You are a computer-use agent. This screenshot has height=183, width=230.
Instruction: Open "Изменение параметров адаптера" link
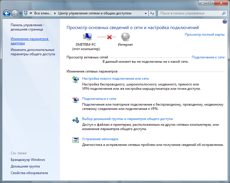[30, 41]
